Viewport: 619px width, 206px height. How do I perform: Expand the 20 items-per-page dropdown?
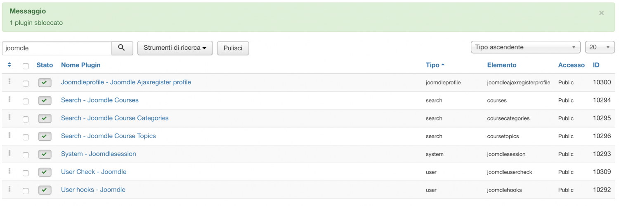click(599, 47)
